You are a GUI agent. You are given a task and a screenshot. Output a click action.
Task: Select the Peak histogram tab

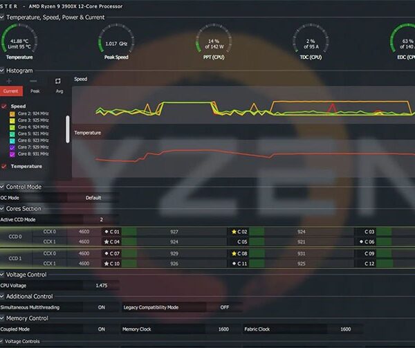[35, 91]
